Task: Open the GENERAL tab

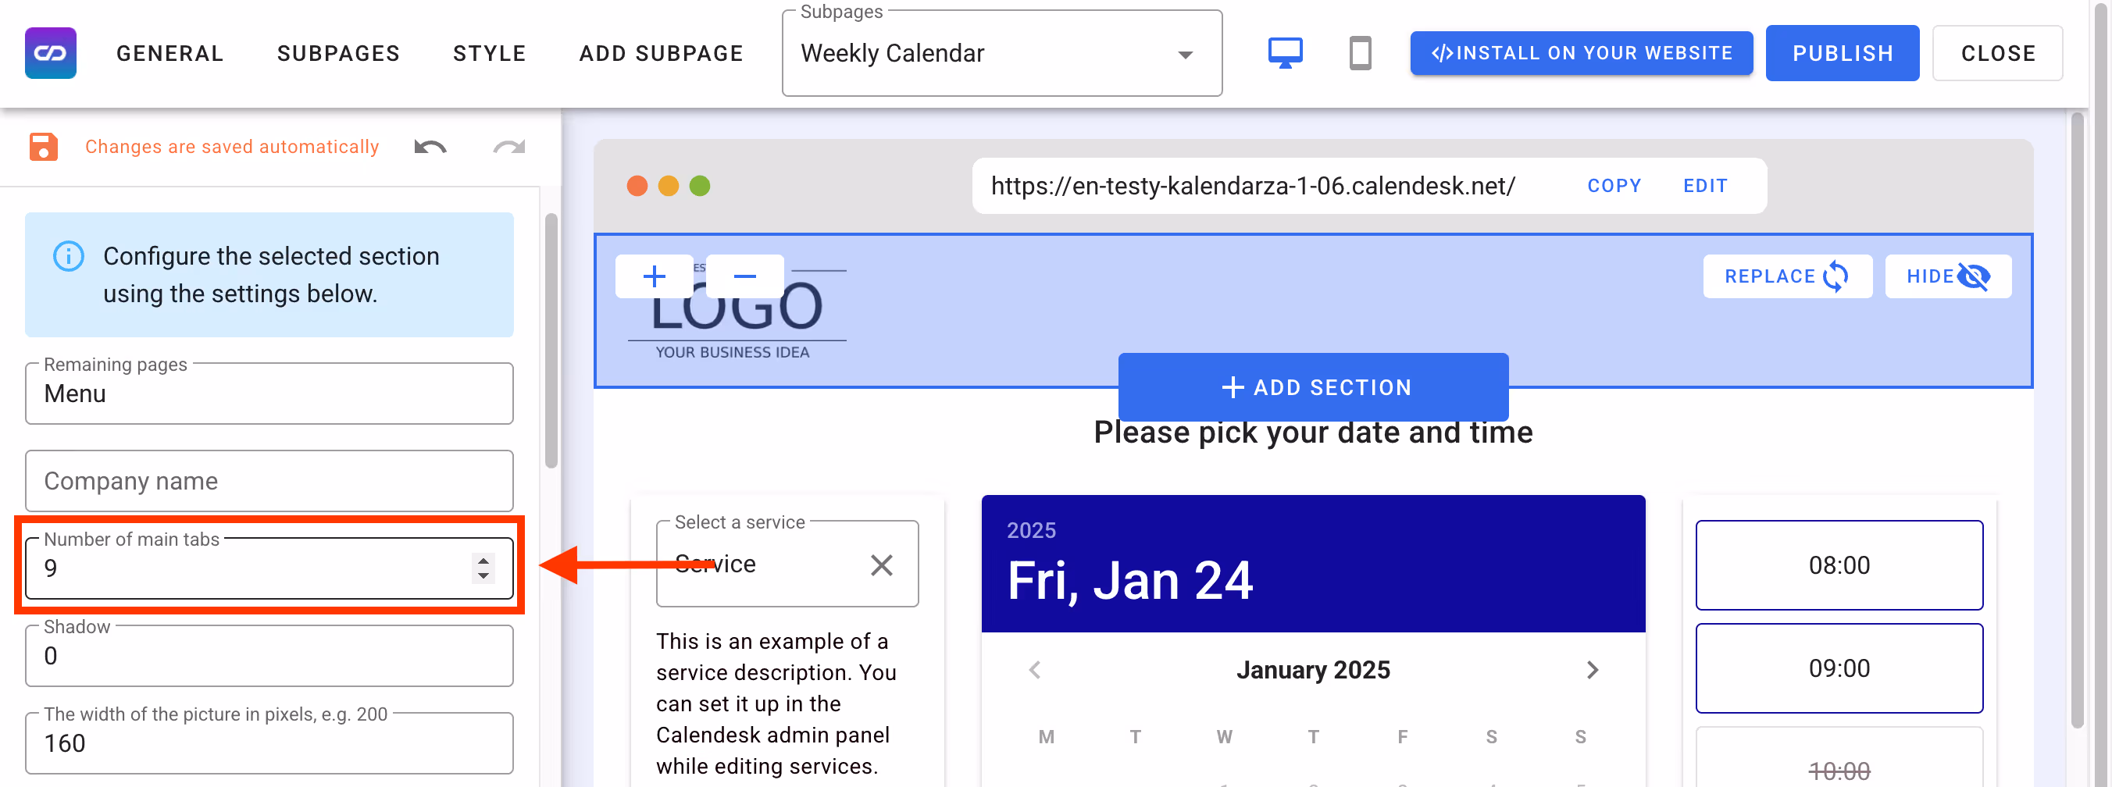Action: (x=169, y=52)
